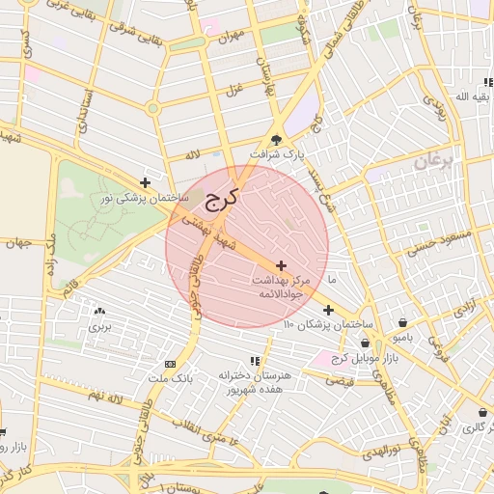Click the bakery icon above بربری
The height and width of the screenshot is (494, 494).
(x=99, y=311)
